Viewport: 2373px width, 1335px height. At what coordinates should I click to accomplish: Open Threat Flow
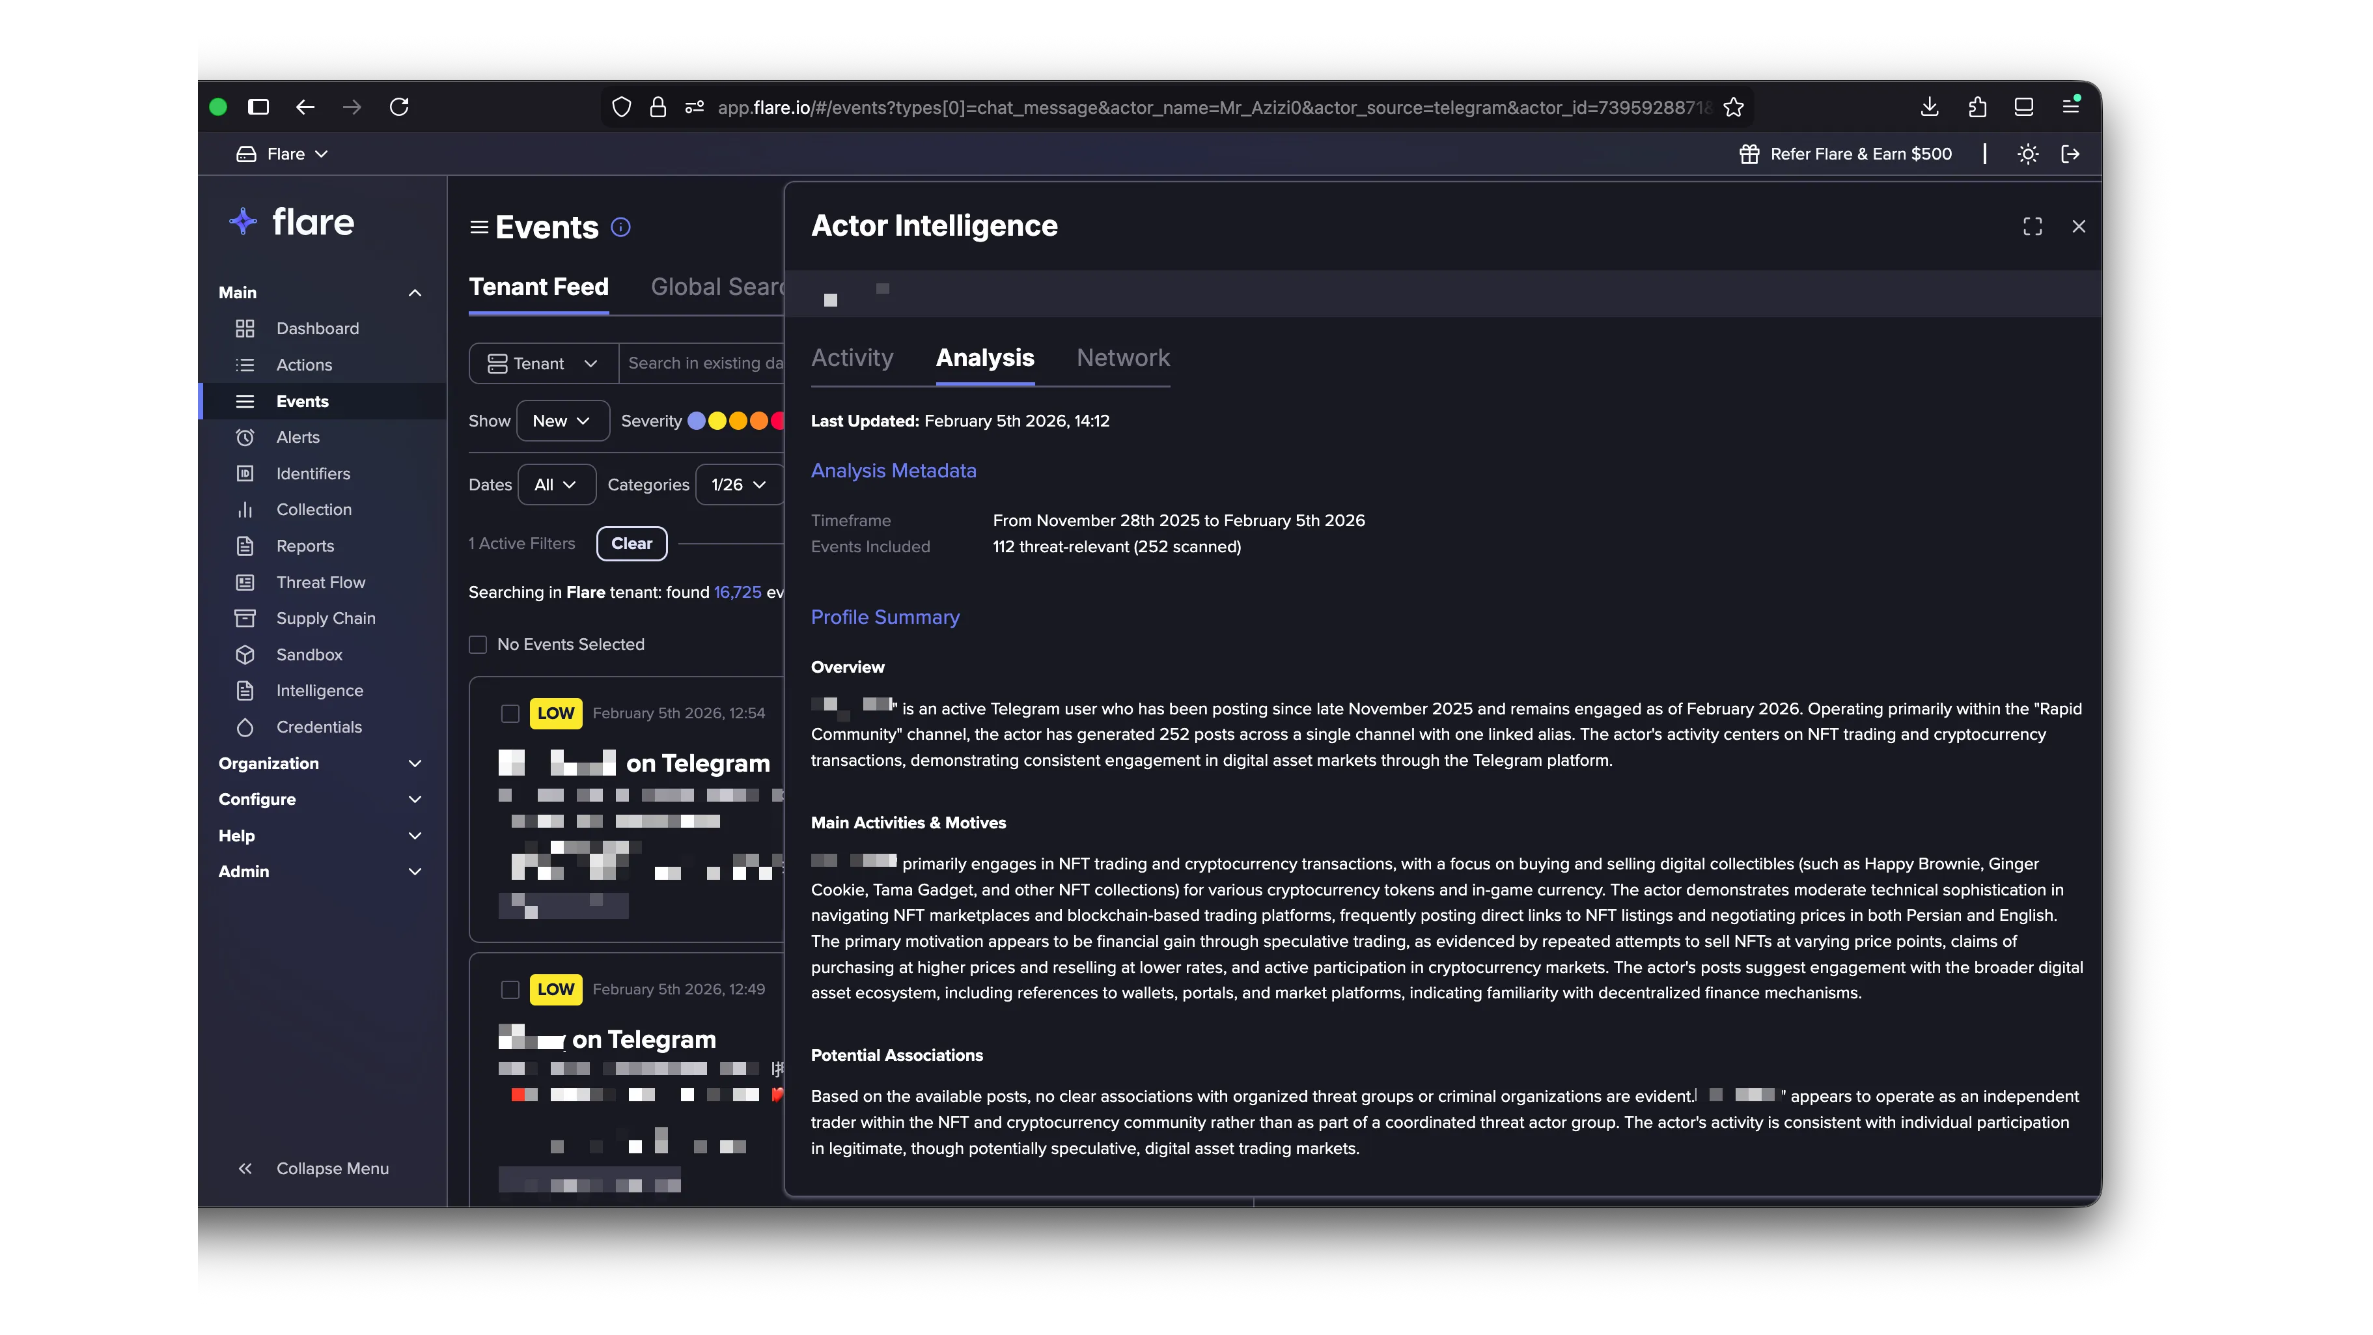click(320, 582)
